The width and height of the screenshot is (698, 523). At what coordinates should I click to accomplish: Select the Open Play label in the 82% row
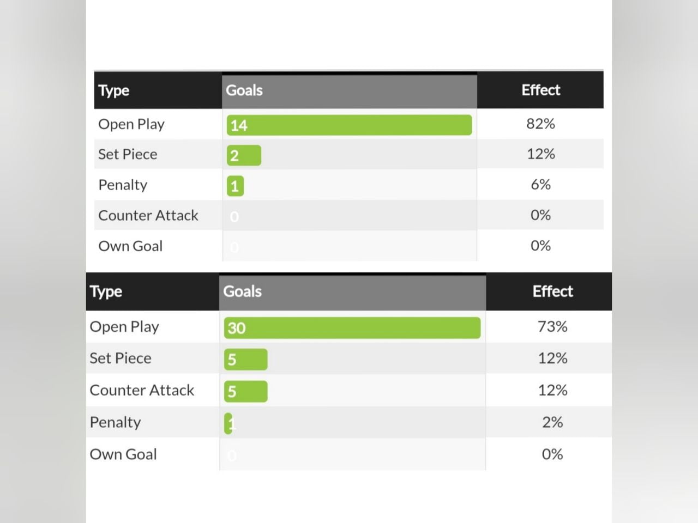click(131, 124)
